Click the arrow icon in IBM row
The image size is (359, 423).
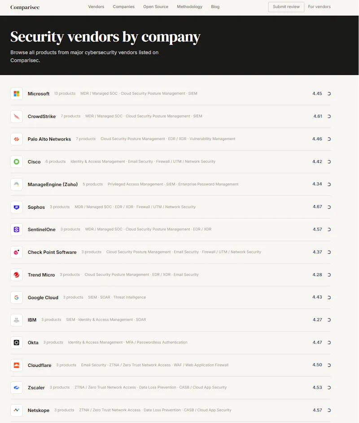click(329, 320)
